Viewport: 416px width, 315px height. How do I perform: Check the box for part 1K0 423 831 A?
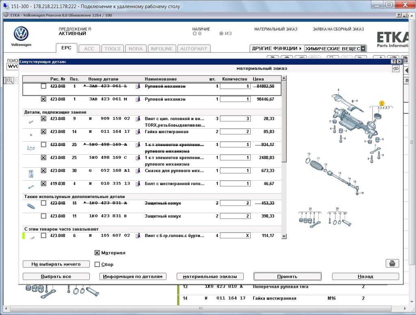coord(43,203)
